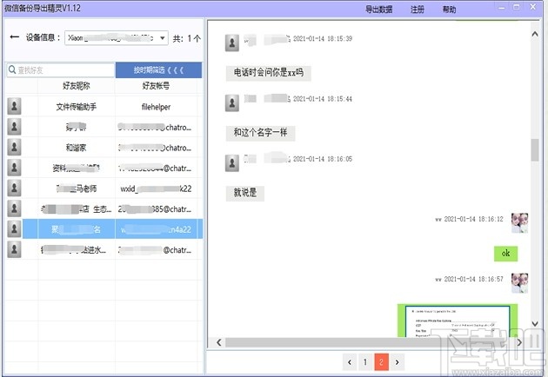Click sender avatar at 18:15:39 message
The width and height of the screenshot is (548, 377).
(x=232, y=43)
